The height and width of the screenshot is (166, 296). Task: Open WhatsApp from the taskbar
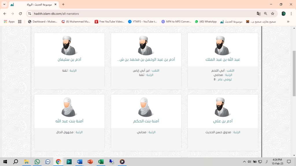click(37, 162)
